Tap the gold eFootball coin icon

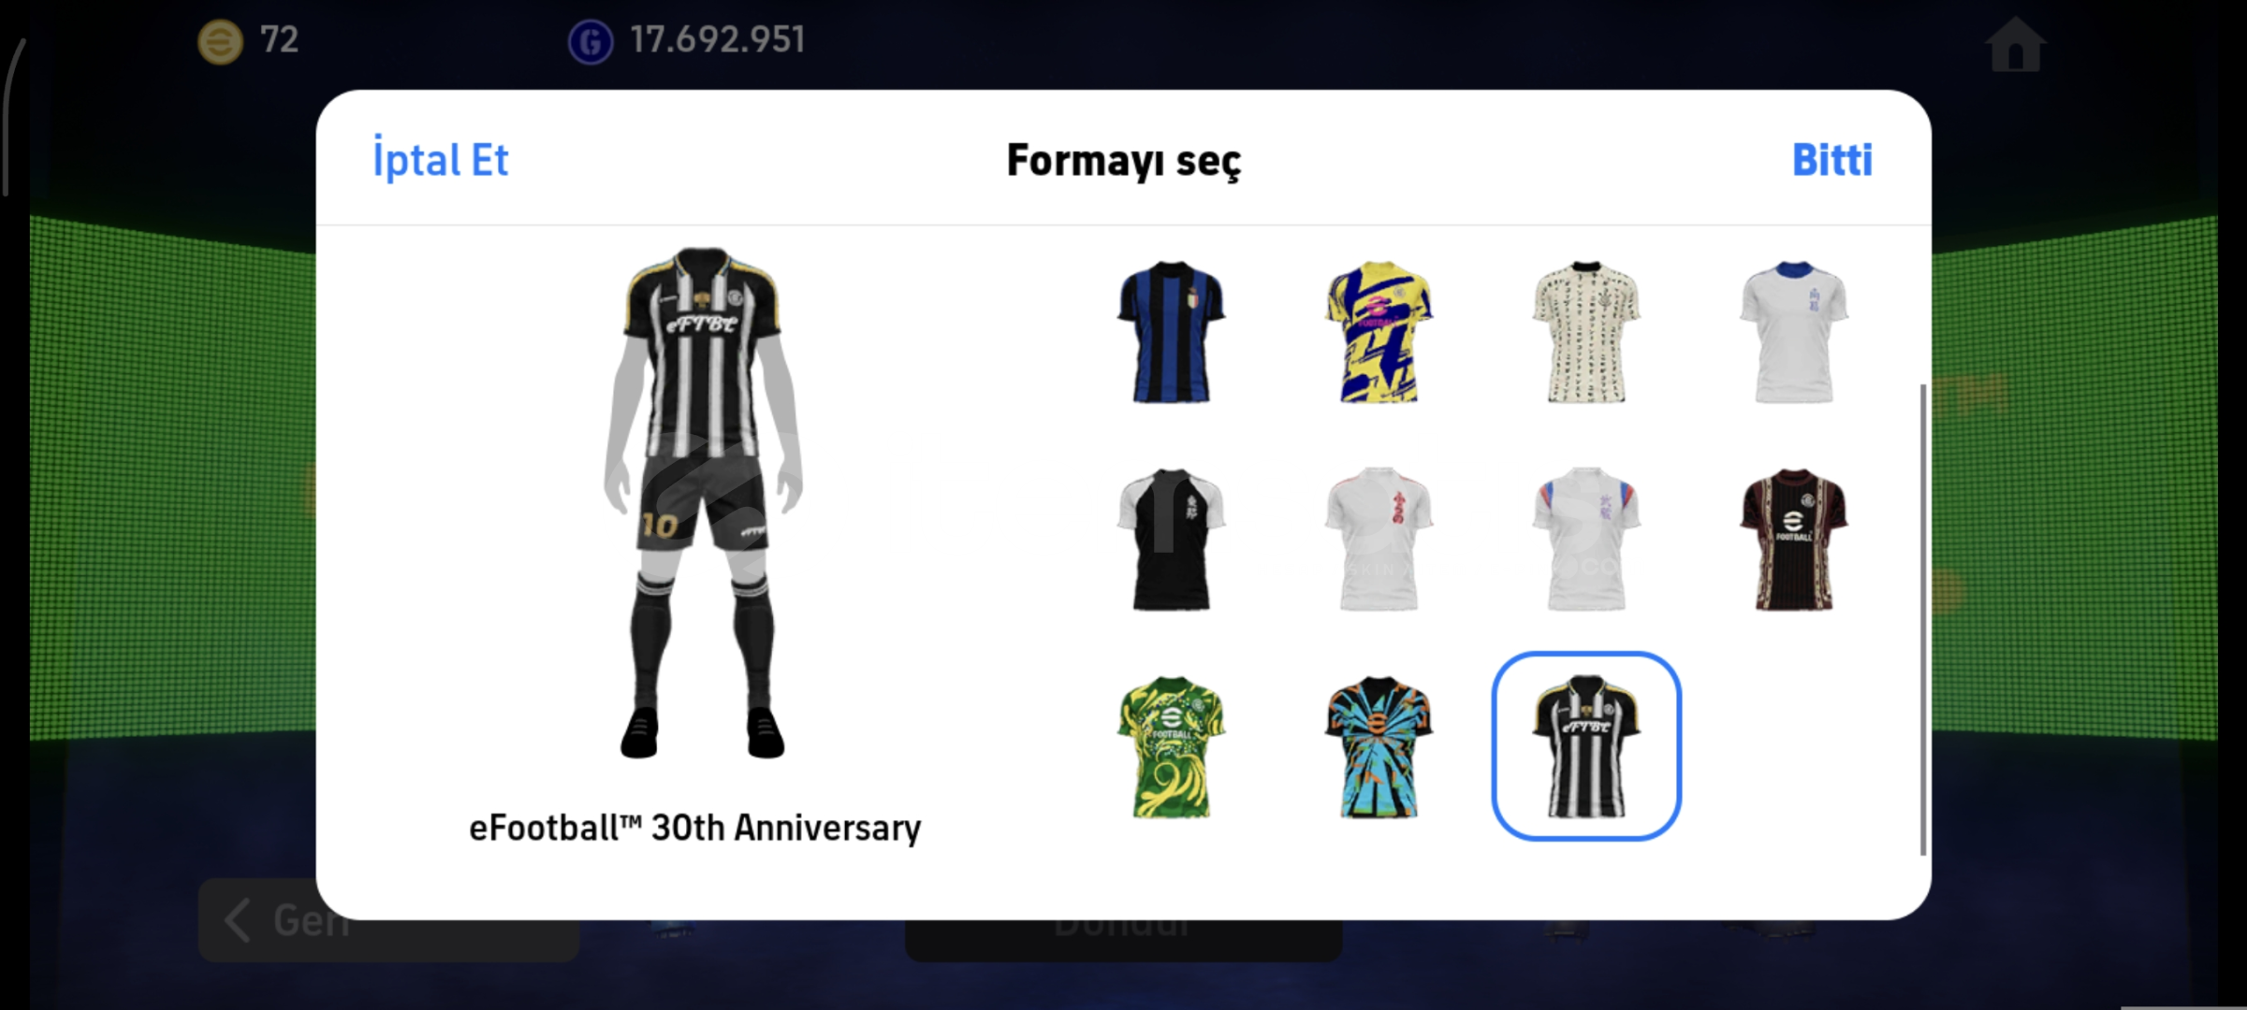click(x=221, y=41)
